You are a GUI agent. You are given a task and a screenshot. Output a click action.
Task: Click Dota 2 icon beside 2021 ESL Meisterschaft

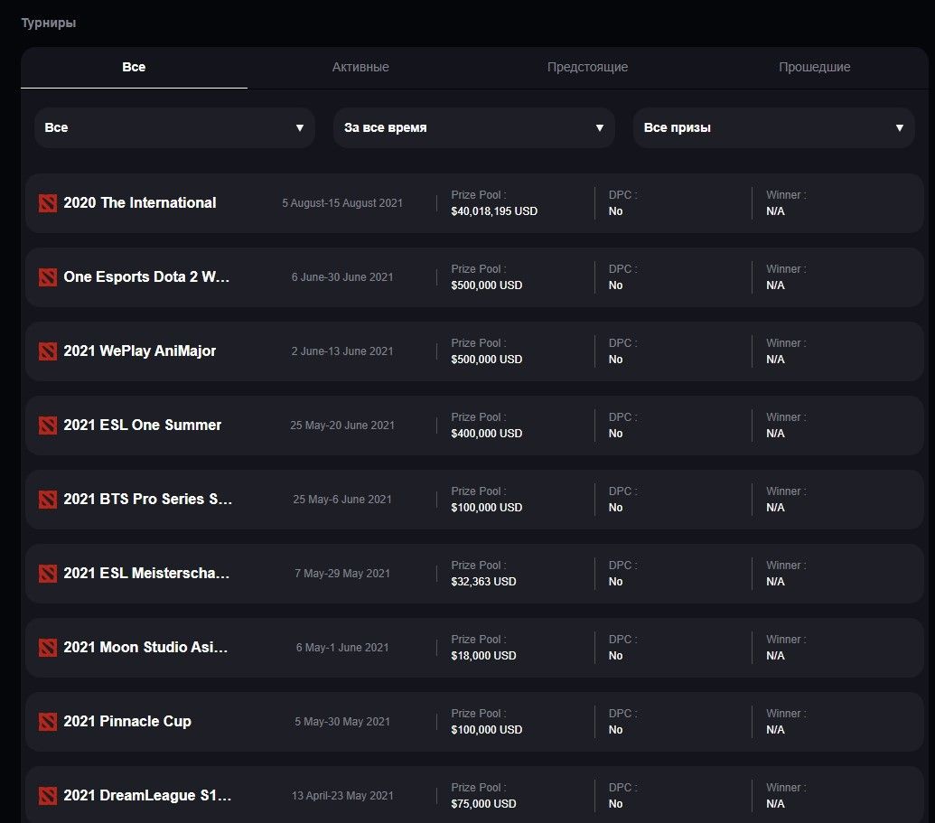click(48, 574)
